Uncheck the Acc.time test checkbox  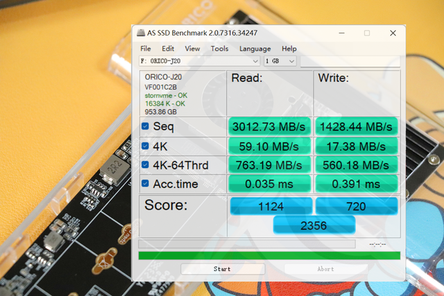click(x=145, y=183)
